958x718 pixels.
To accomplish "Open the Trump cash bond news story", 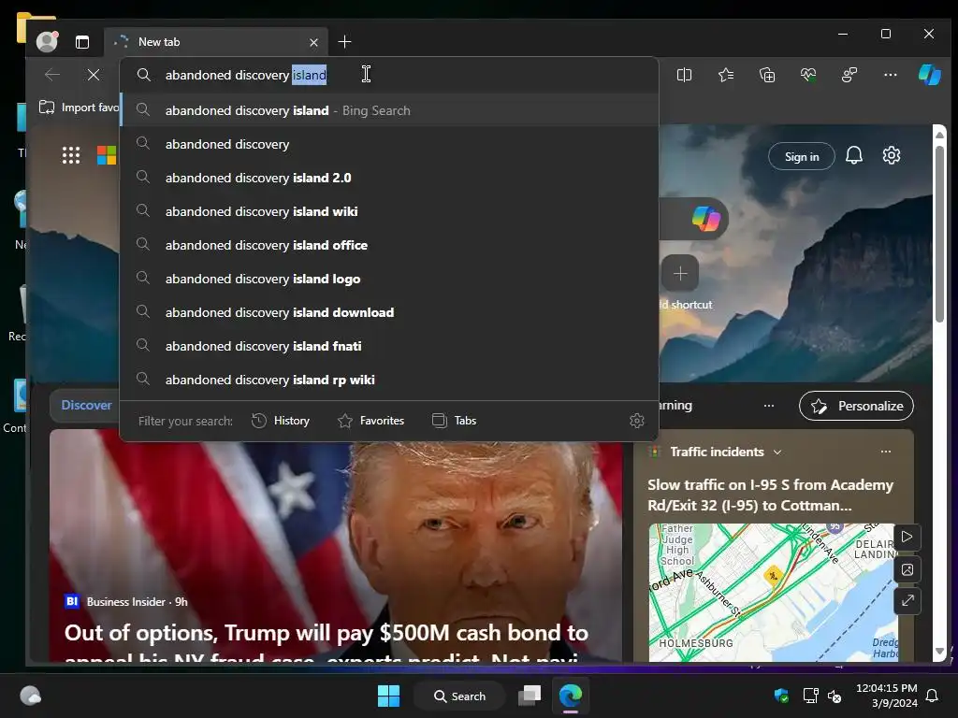I will click(x=327, y=642).
